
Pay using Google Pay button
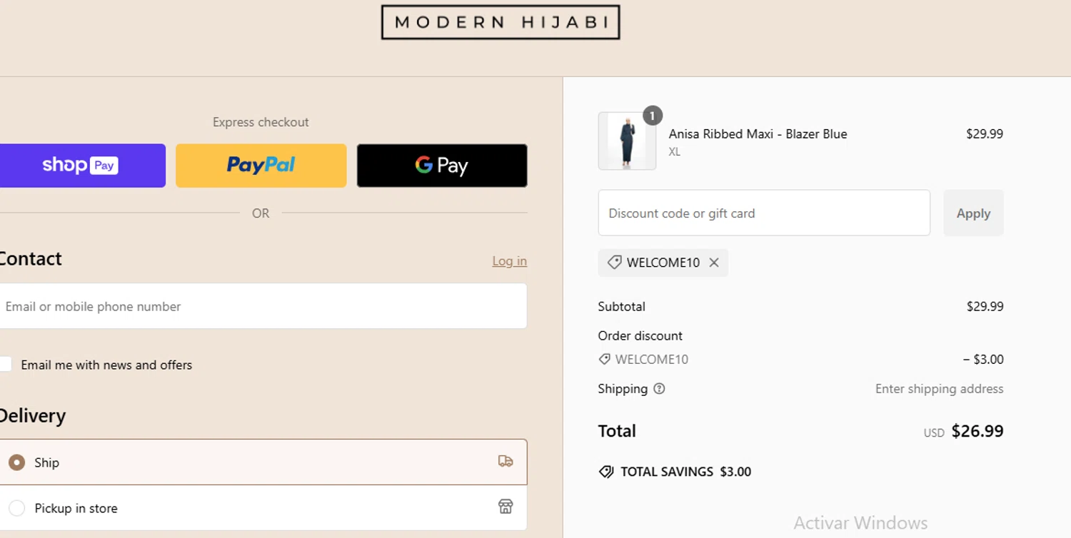[x=442, y=166]
